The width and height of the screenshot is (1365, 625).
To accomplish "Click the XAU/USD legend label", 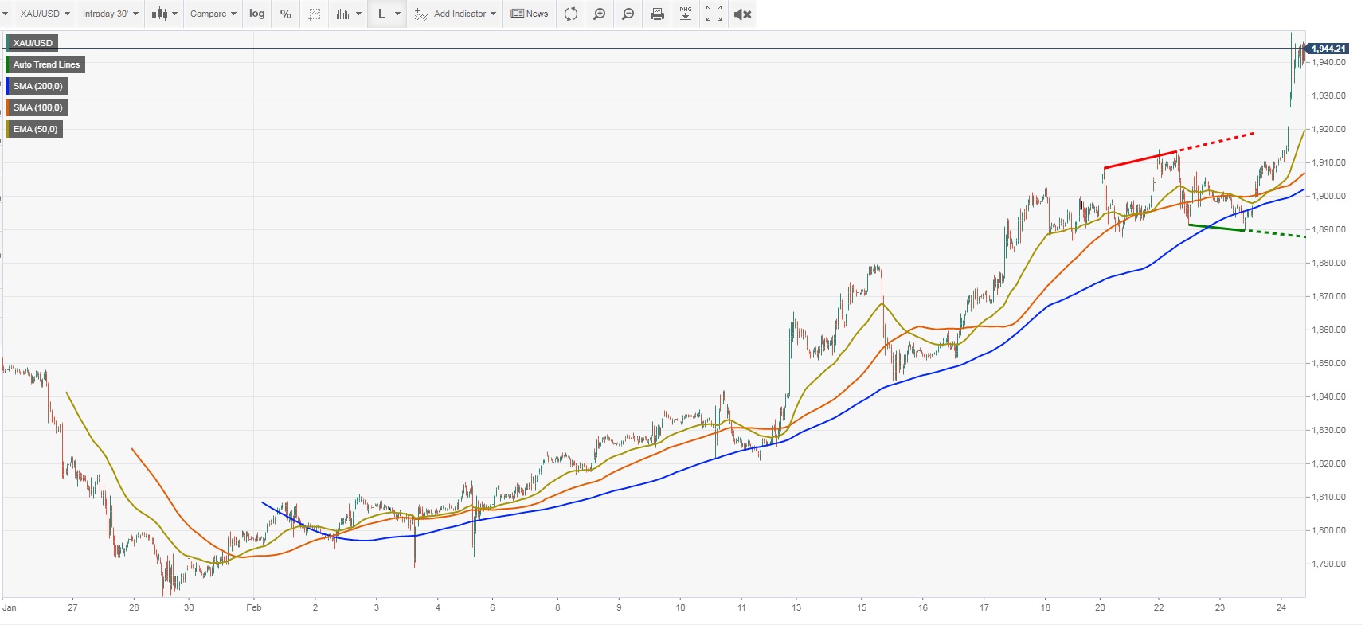I will [33, 43].
